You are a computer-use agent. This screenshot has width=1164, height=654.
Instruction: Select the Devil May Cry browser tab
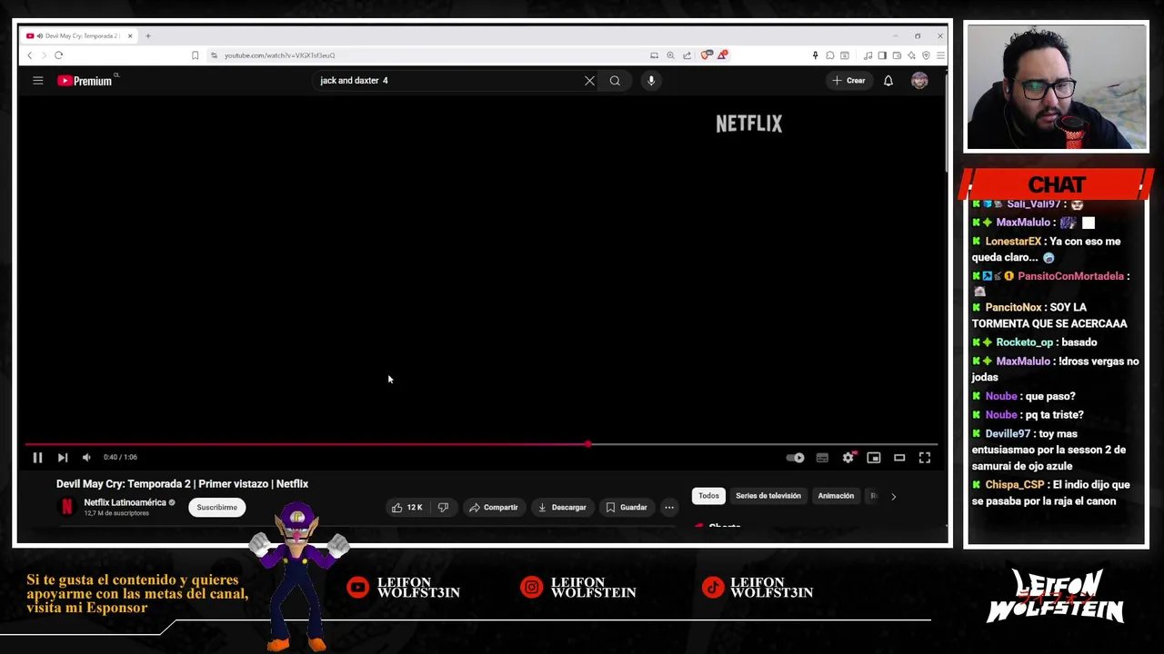tap(80, 36)
